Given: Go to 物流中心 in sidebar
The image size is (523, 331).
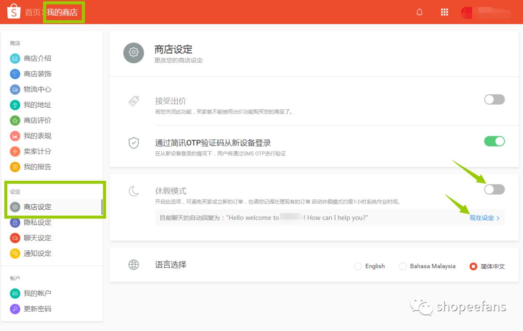Looking at the screenshot, I should [37, 89].
